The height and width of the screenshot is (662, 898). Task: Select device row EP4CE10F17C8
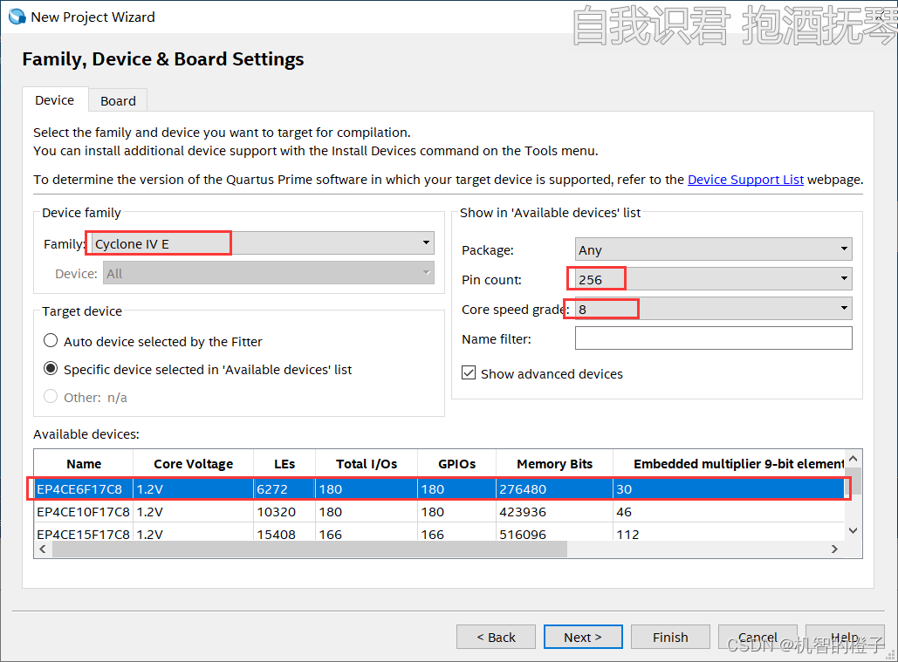pyautogui.click(x=439, y=511)
